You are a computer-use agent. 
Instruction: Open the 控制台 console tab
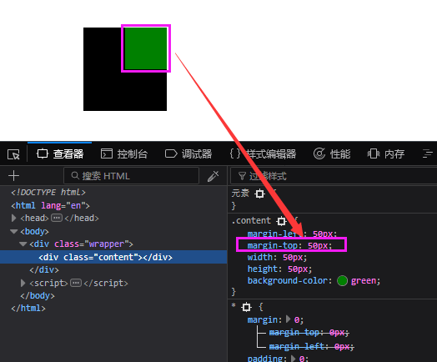(x=123, y=153)
